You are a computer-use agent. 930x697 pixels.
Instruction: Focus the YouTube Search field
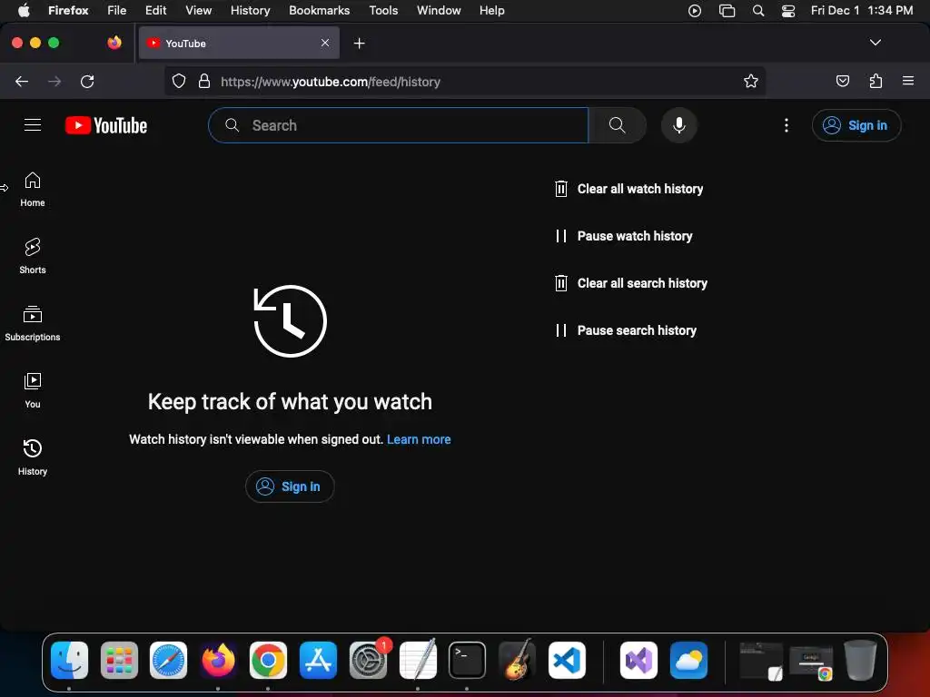(398, 125)
